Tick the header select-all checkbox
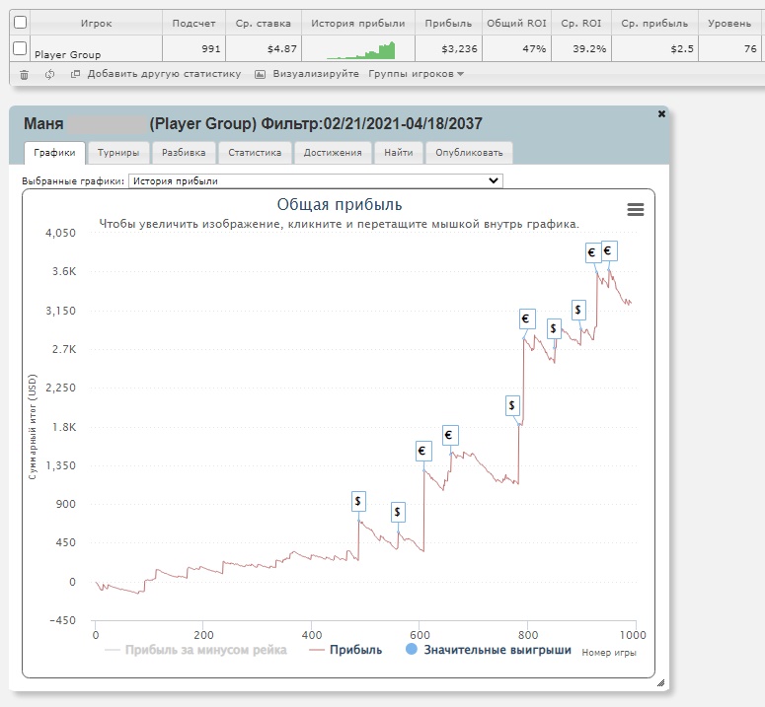Viewport: 765px width, 707px height. click(x=20, y=23)
